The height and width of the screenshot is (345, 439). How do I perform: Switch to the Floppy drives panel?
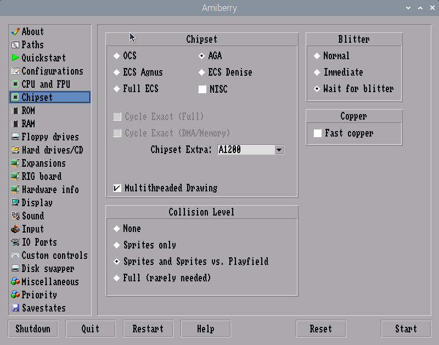point(50,137)
